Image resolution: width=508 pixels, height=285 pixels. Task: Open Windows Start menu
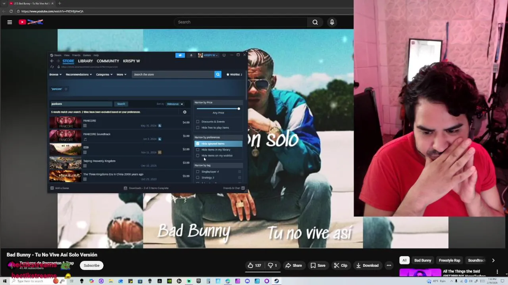point(5,281)
